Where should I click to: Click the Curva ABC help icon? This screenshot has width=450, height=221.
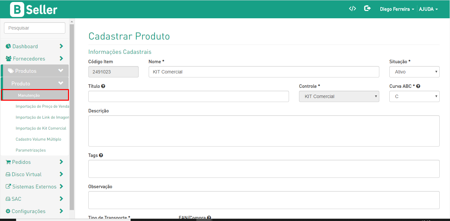coord(418,86)
